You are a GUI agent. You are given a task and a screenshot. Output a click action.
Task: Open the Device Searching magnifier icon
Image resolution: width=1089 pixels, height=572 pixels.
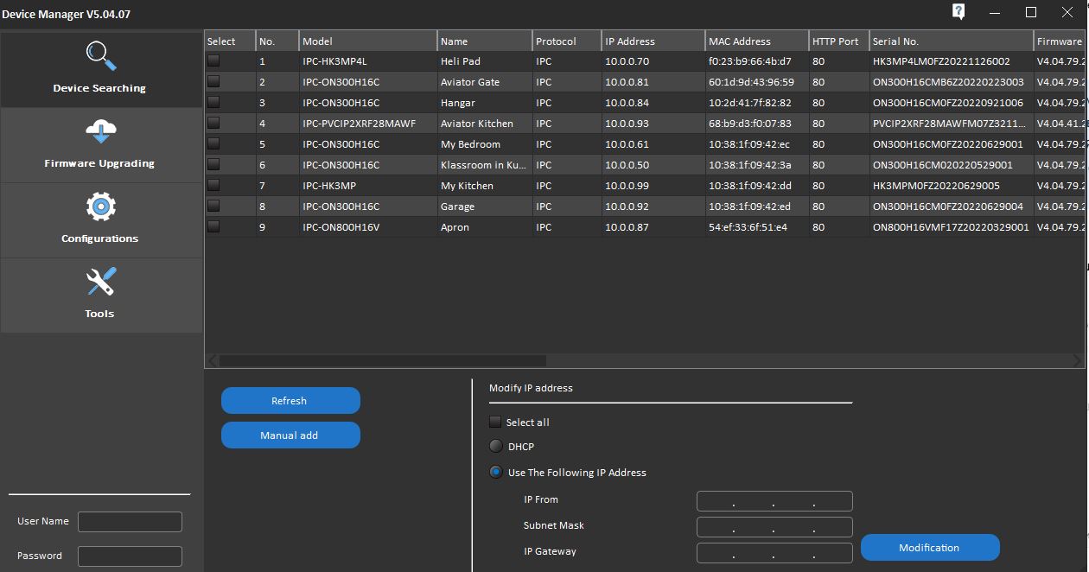tap(101, 56)
